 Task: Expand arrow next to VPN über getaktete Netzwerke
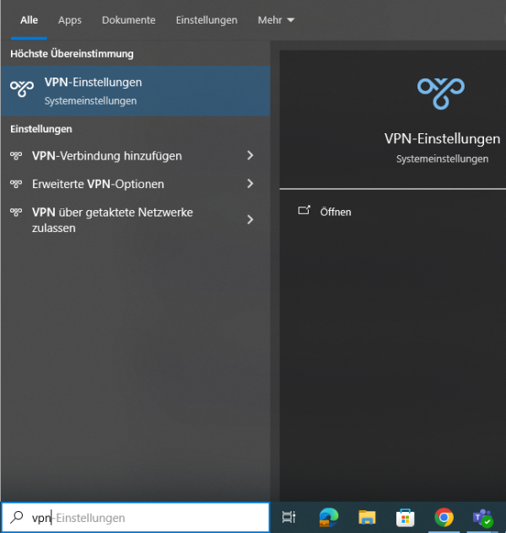[x=250, y=219]
